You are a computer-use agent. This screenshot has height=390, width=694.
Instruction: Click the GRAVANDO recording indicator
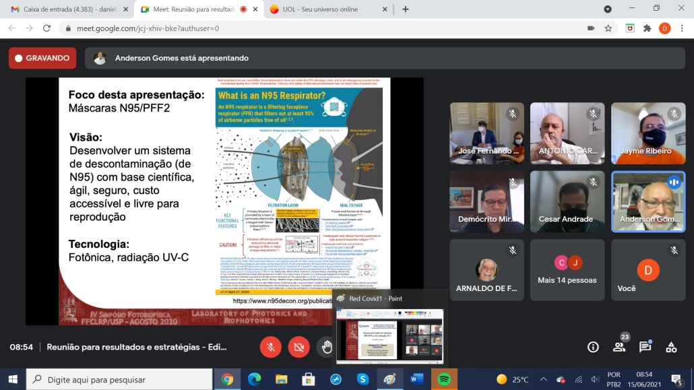pyautogui.click(x=42, y=59)
